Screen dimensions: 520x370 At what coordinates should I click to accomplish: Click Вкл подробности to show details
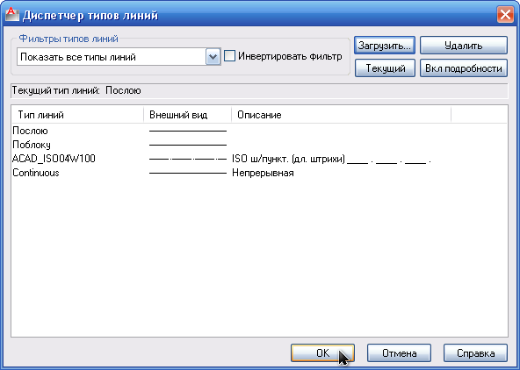pos(463,68)
